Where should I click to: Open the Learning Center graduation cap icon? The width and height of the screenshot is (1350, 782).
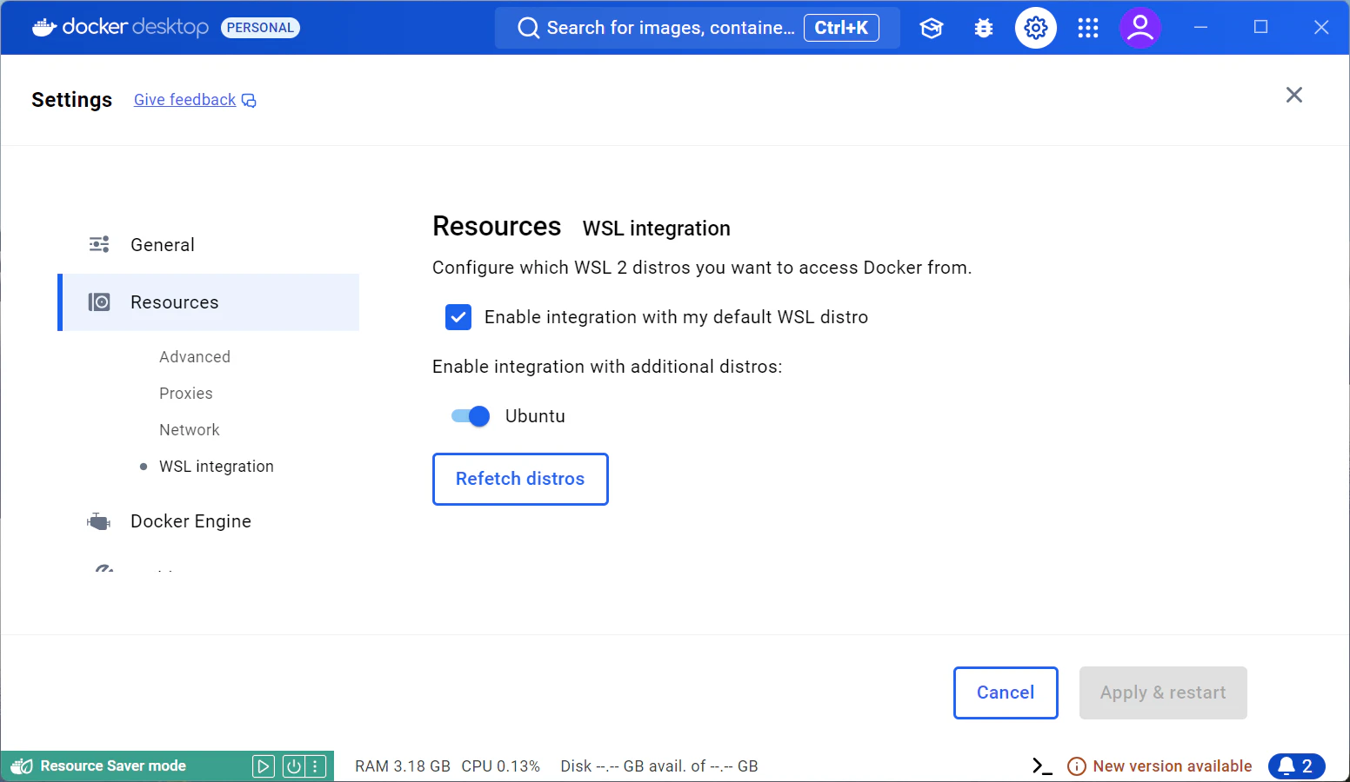[x=932, y=28]
